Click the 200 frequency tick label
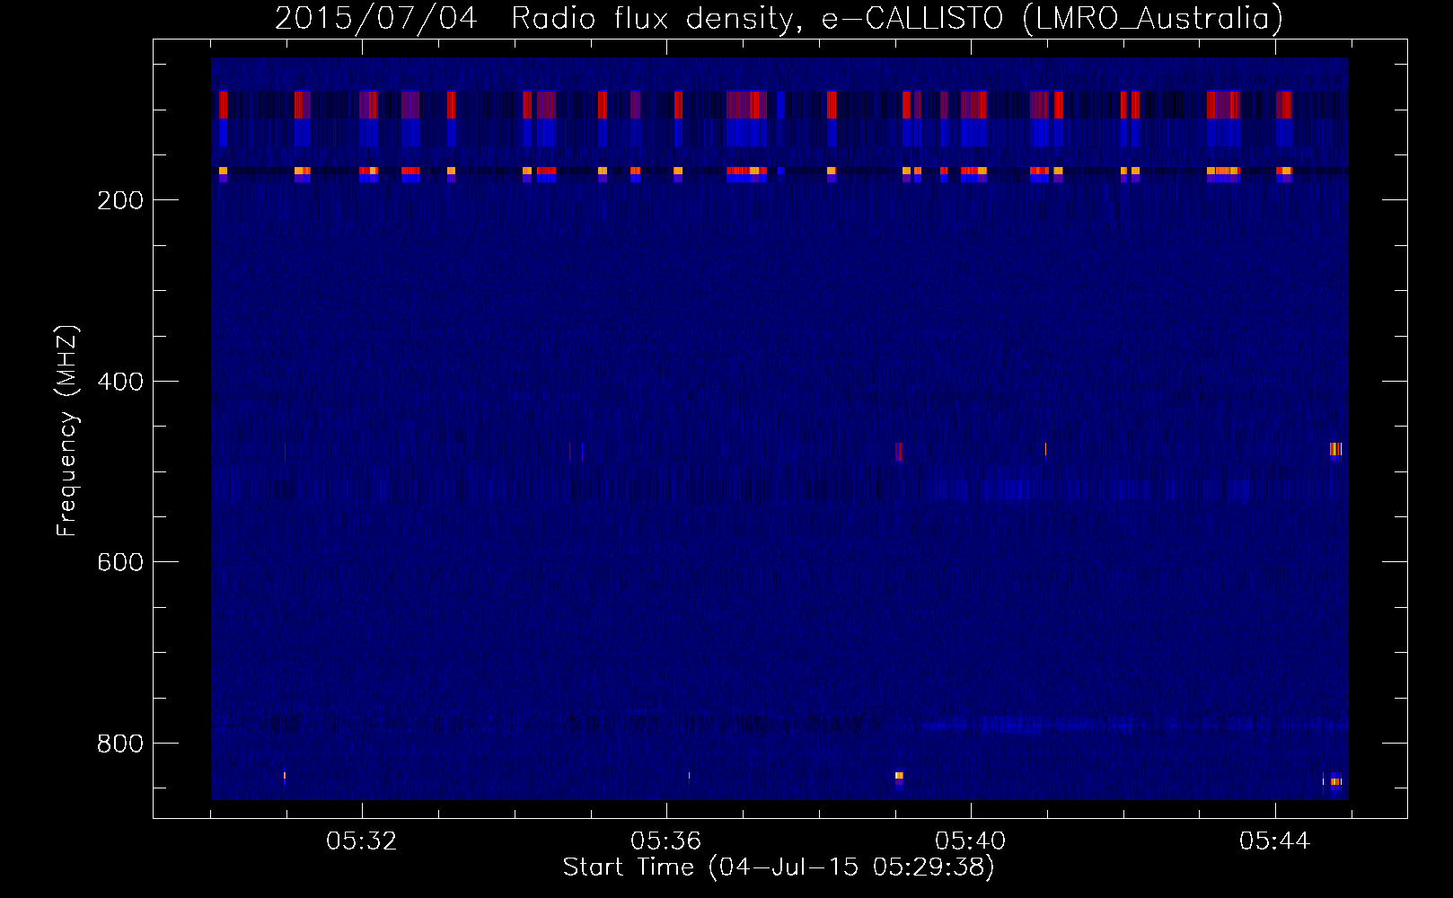The width and height of the screenshot is (1453, 898). (x=120, y=200)
